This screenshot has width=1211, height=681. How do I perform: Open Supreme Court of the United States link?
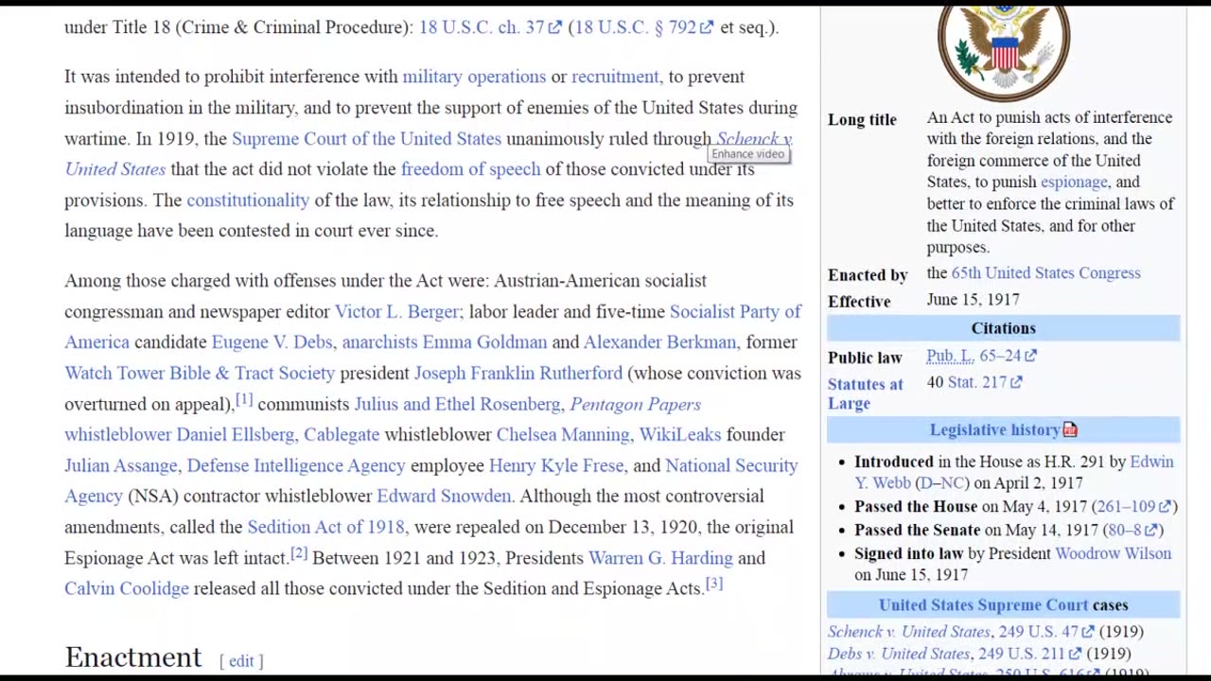coord(366,139)
